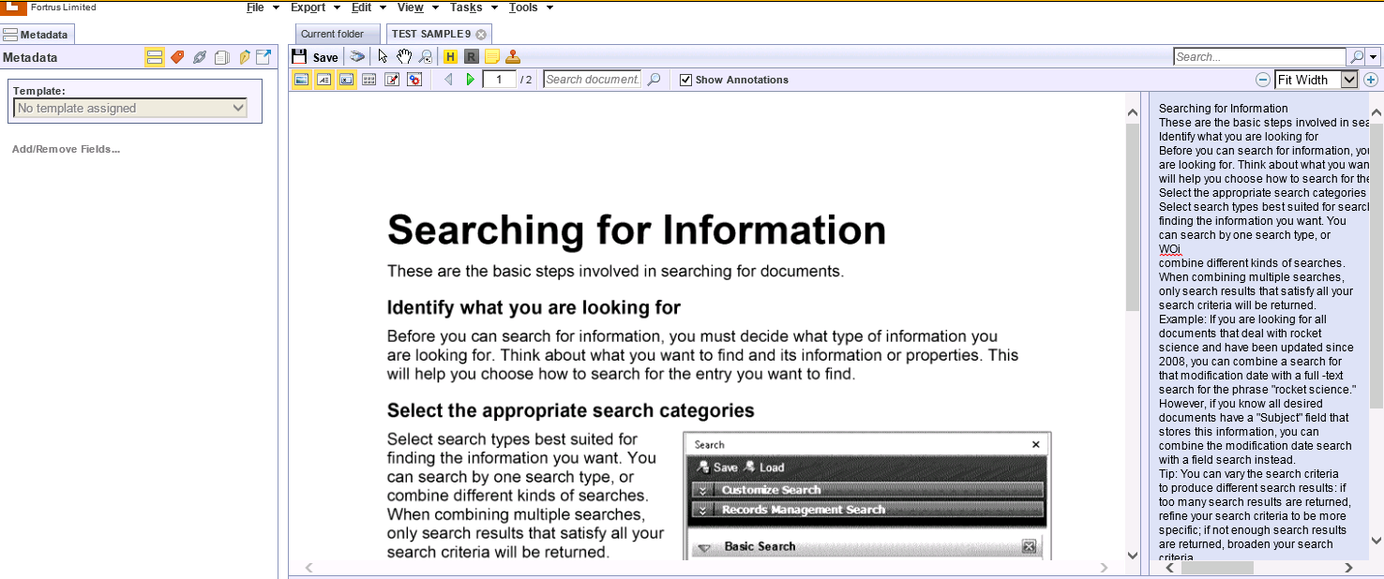Viewport: 1384px width, 579px height.
Task: Toggle the image pane view button
Action: coord(301,80)
